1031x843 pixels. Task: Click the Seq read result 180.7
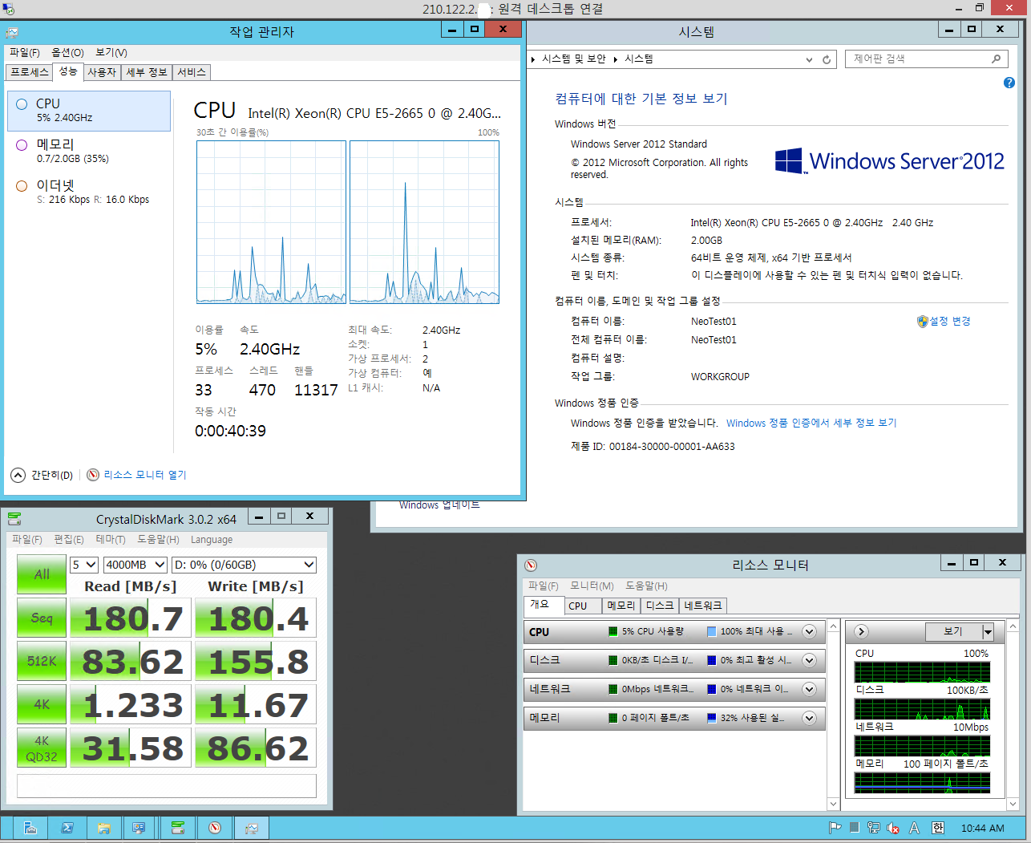coord(131,618)
